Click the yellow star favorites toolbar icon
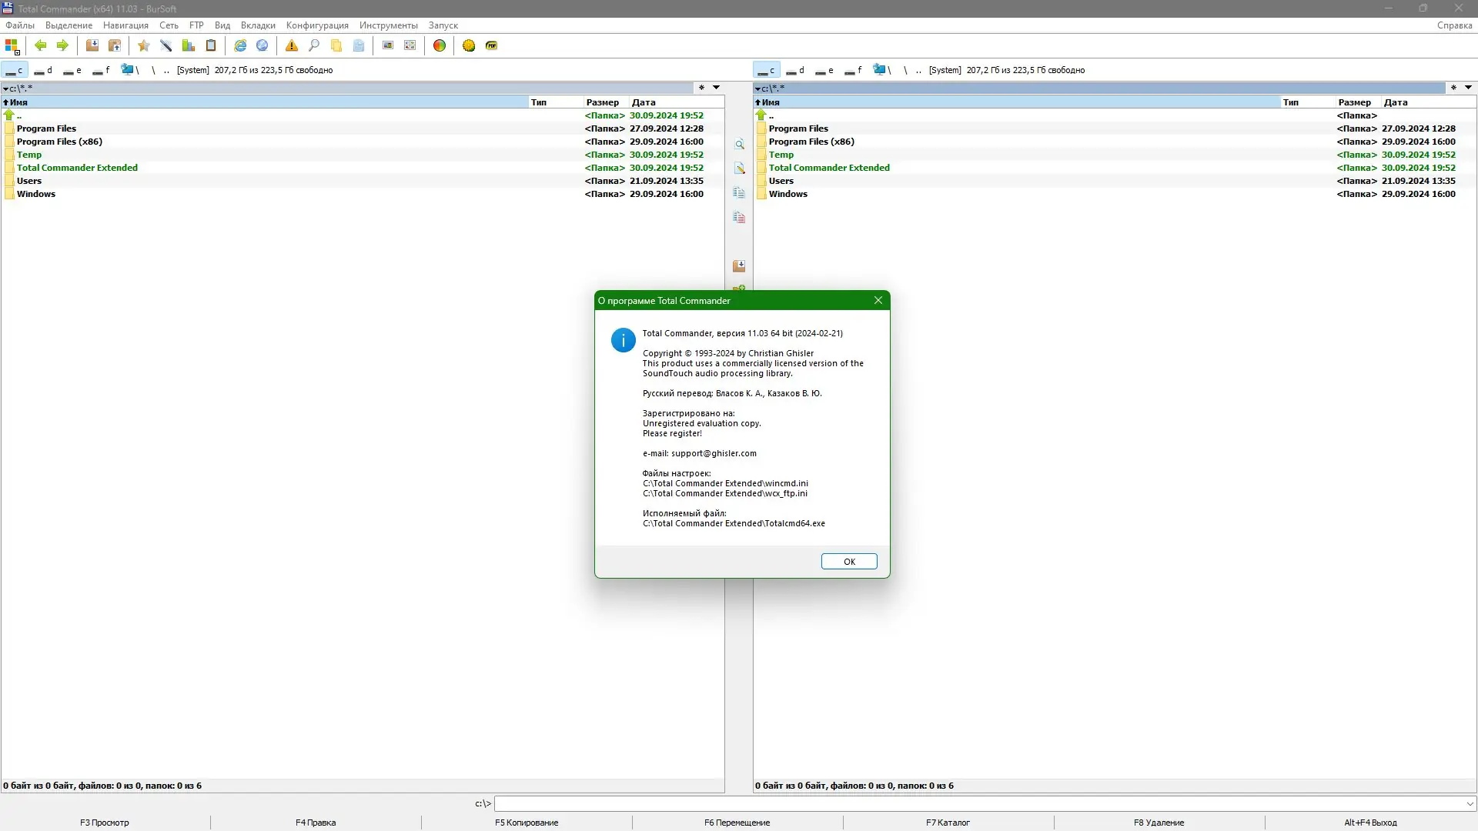The width and height of the screenshot is (1478, 831). [x=144, y=45]
